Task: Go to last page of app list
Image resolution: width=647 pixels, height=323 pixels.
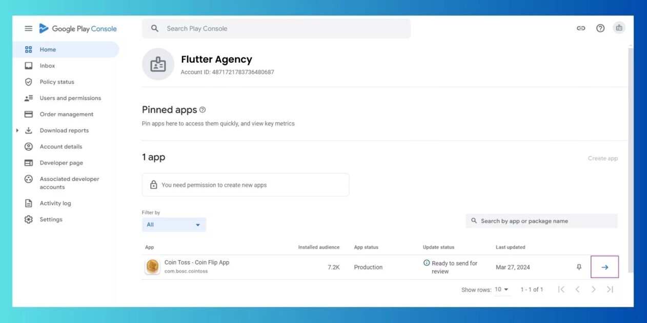Action: pyautogui.click(x=610, y=289)
